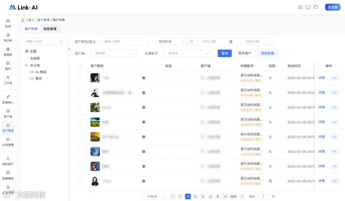
Task: Select the 客户列表 tab
Action: click(31, 29)
